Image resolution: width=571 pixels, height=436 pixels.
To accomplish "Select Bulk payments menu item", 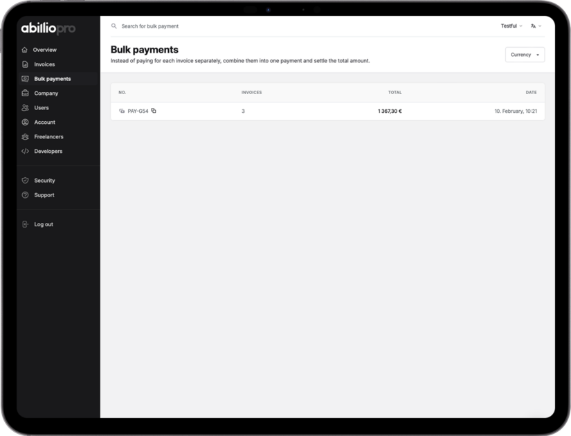I will pyautogui.click(x=53, y=79).
